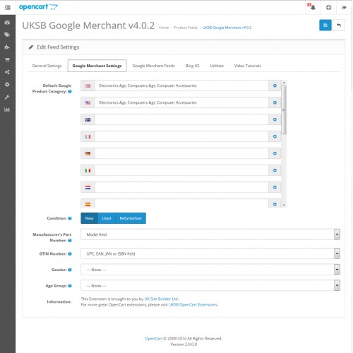Open the help lifebuoy icon

[x=328, y=8]
